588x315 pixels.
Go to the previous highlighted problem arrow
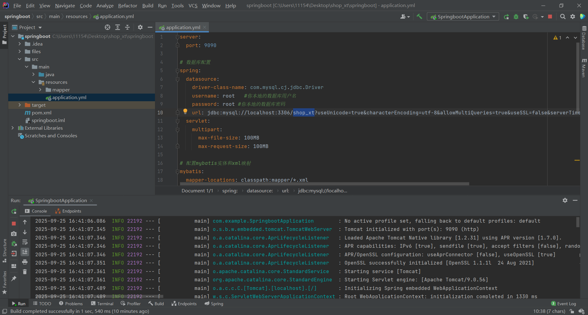pyautogui.click(x=567, y=38)
